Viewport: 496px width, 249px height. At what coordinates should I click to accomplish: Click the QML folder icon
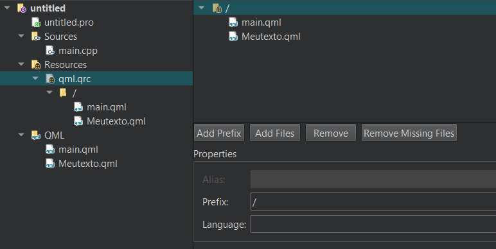[36, 135]
